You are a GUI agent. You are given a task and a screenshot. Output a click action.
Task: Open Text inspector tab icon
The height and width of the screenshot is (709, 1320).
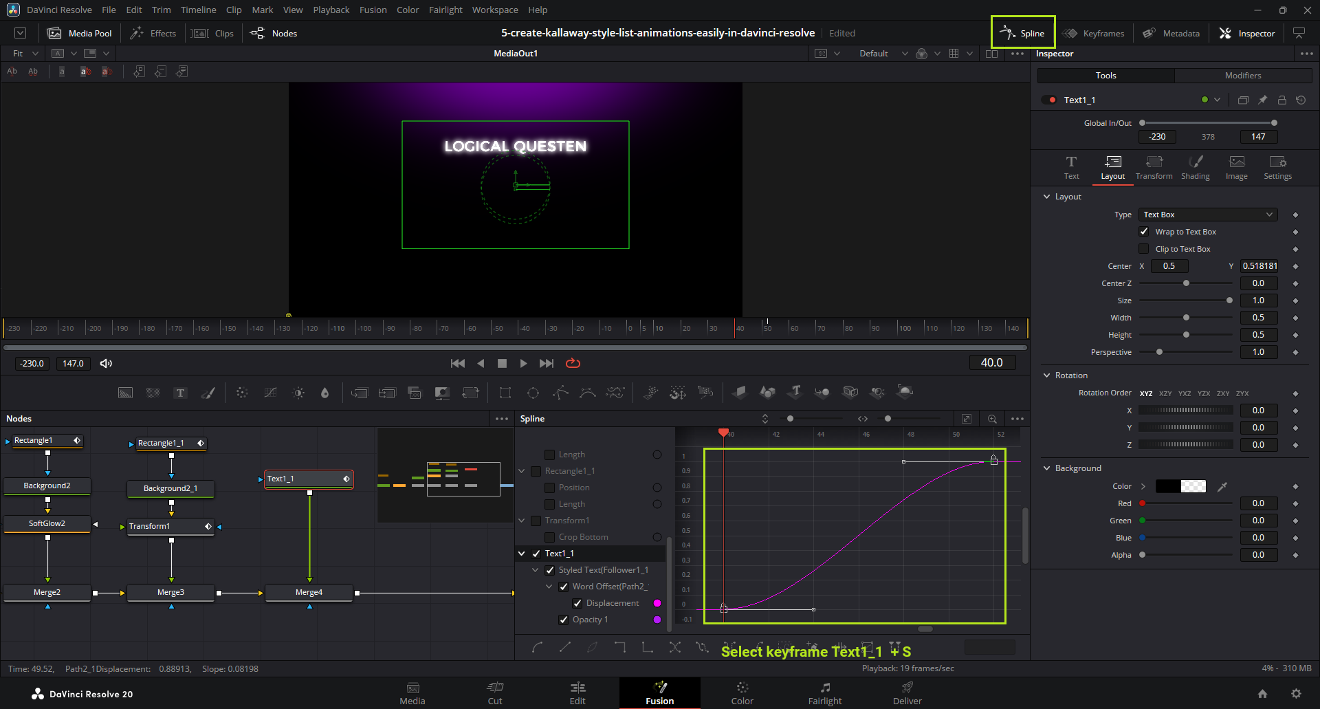coord(1071,162)
